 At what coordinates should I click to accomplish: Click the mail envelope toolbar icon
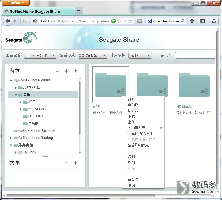coord(140,21)
